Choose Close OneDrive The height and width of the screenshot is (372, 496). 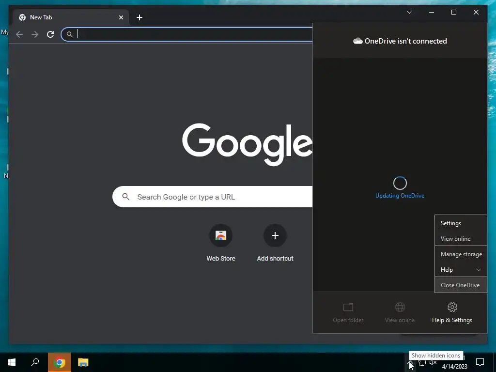[461, 285]
